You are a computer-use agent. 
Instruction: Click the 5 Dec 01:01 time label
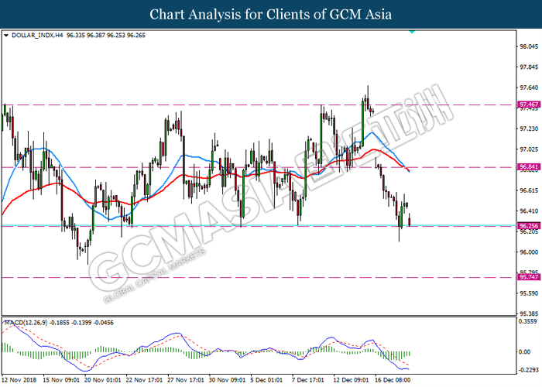[266, 380]
